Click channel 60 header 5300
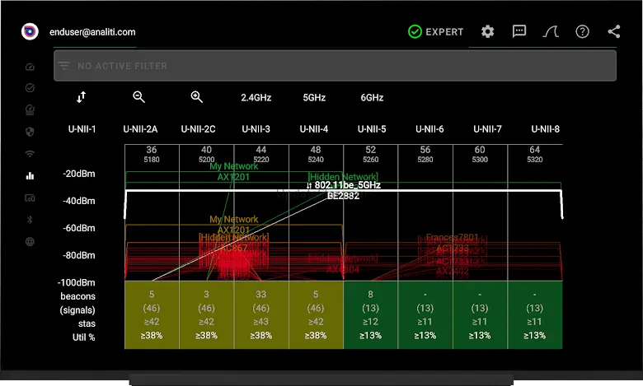Image resolution: width=643 pixels, height=386 pixels. [480, 154]
